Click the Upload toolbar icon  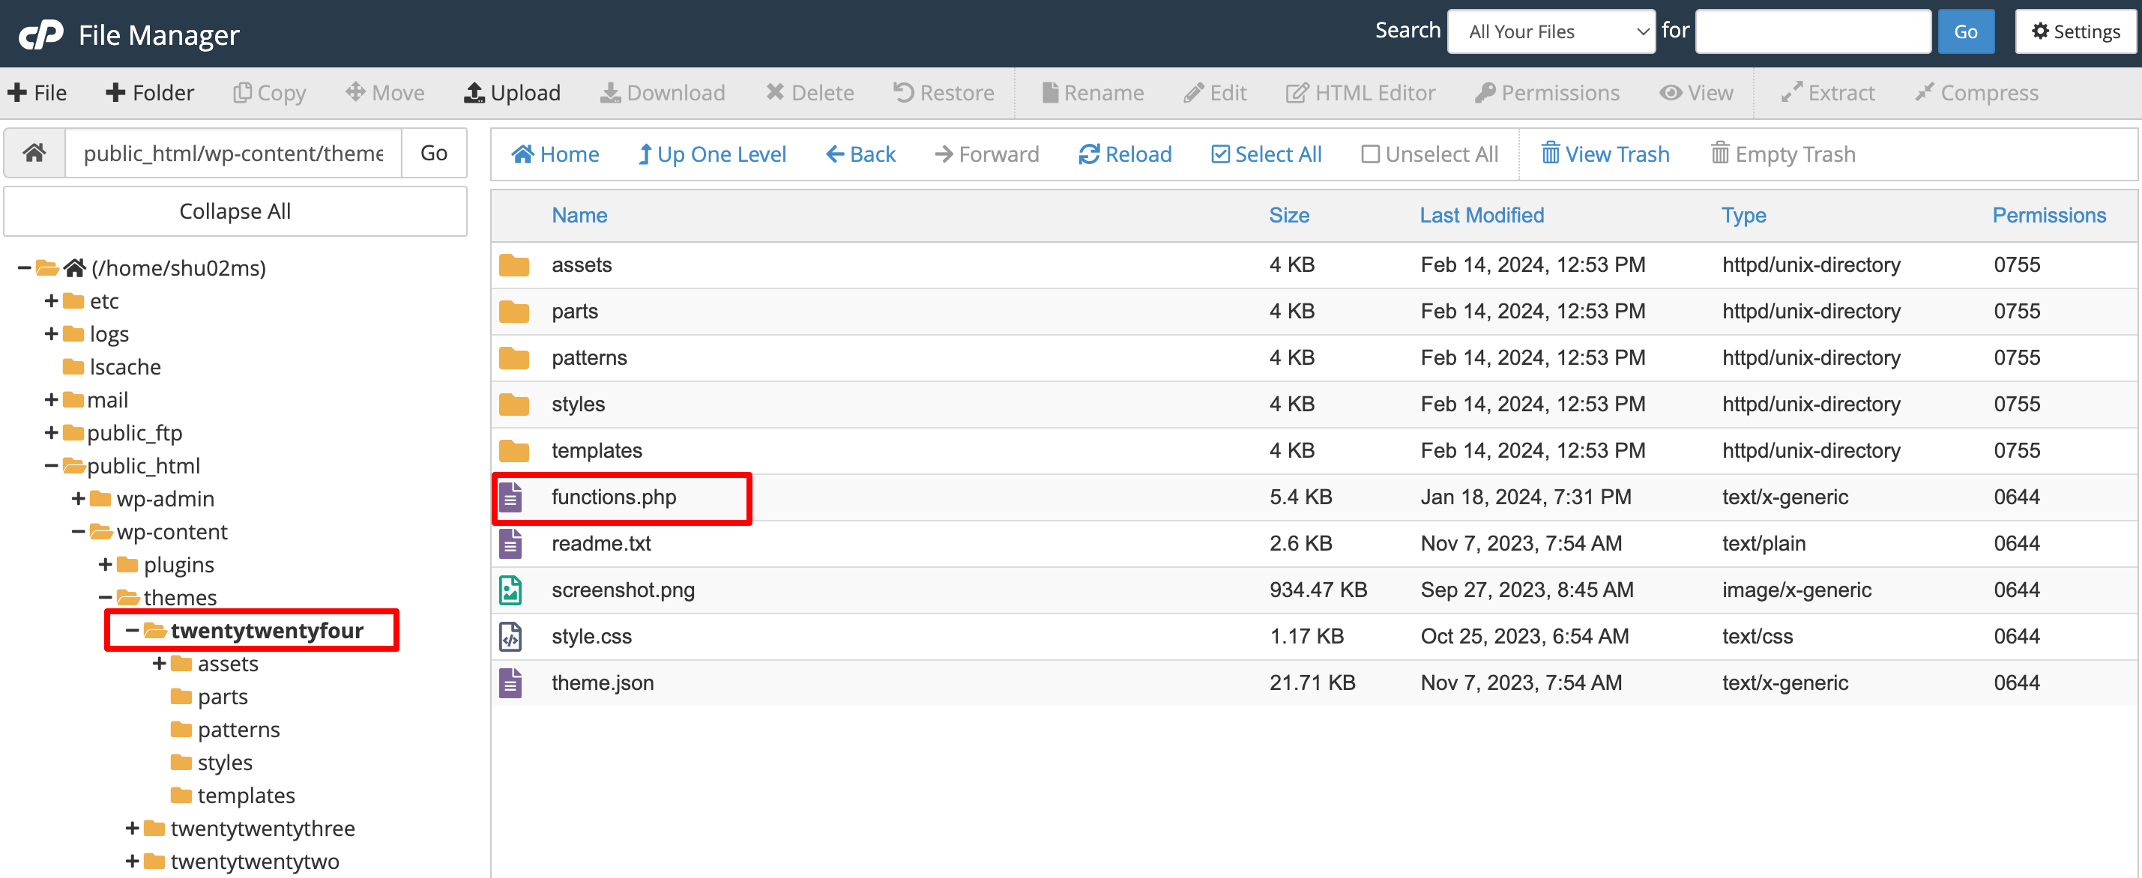[x=474, y=92]
